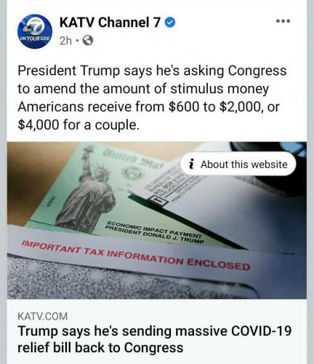Open the KATV Channel 7 profile picture
This screenshot has width=314, height=364.
(35, 31)
